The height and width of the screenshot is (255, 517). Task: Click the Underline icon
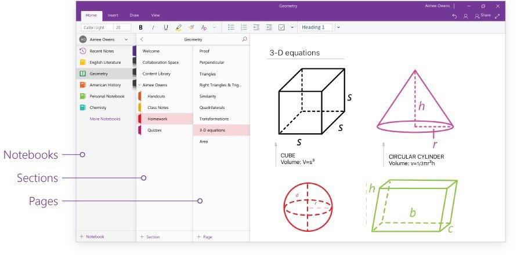(x=166, y=28)
